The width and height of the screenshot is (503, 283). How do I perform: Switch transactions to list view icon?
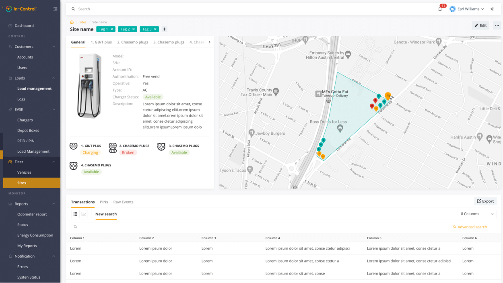point(75,214)
